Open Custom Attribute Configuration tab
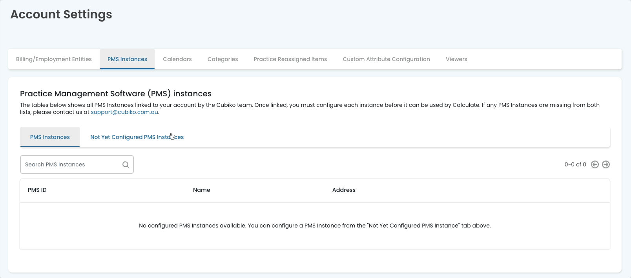 (x=386, y=59)
